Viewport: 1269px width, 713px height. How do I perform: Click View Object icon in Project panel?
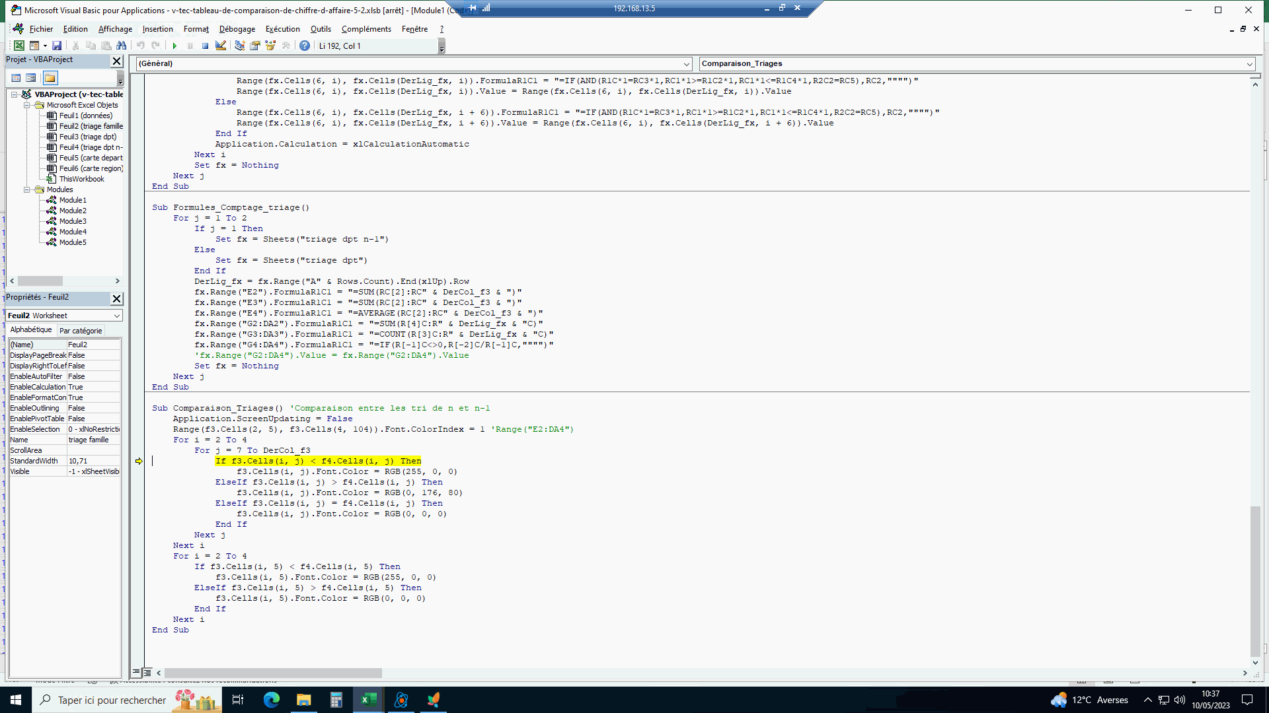(x=31, y=78)
